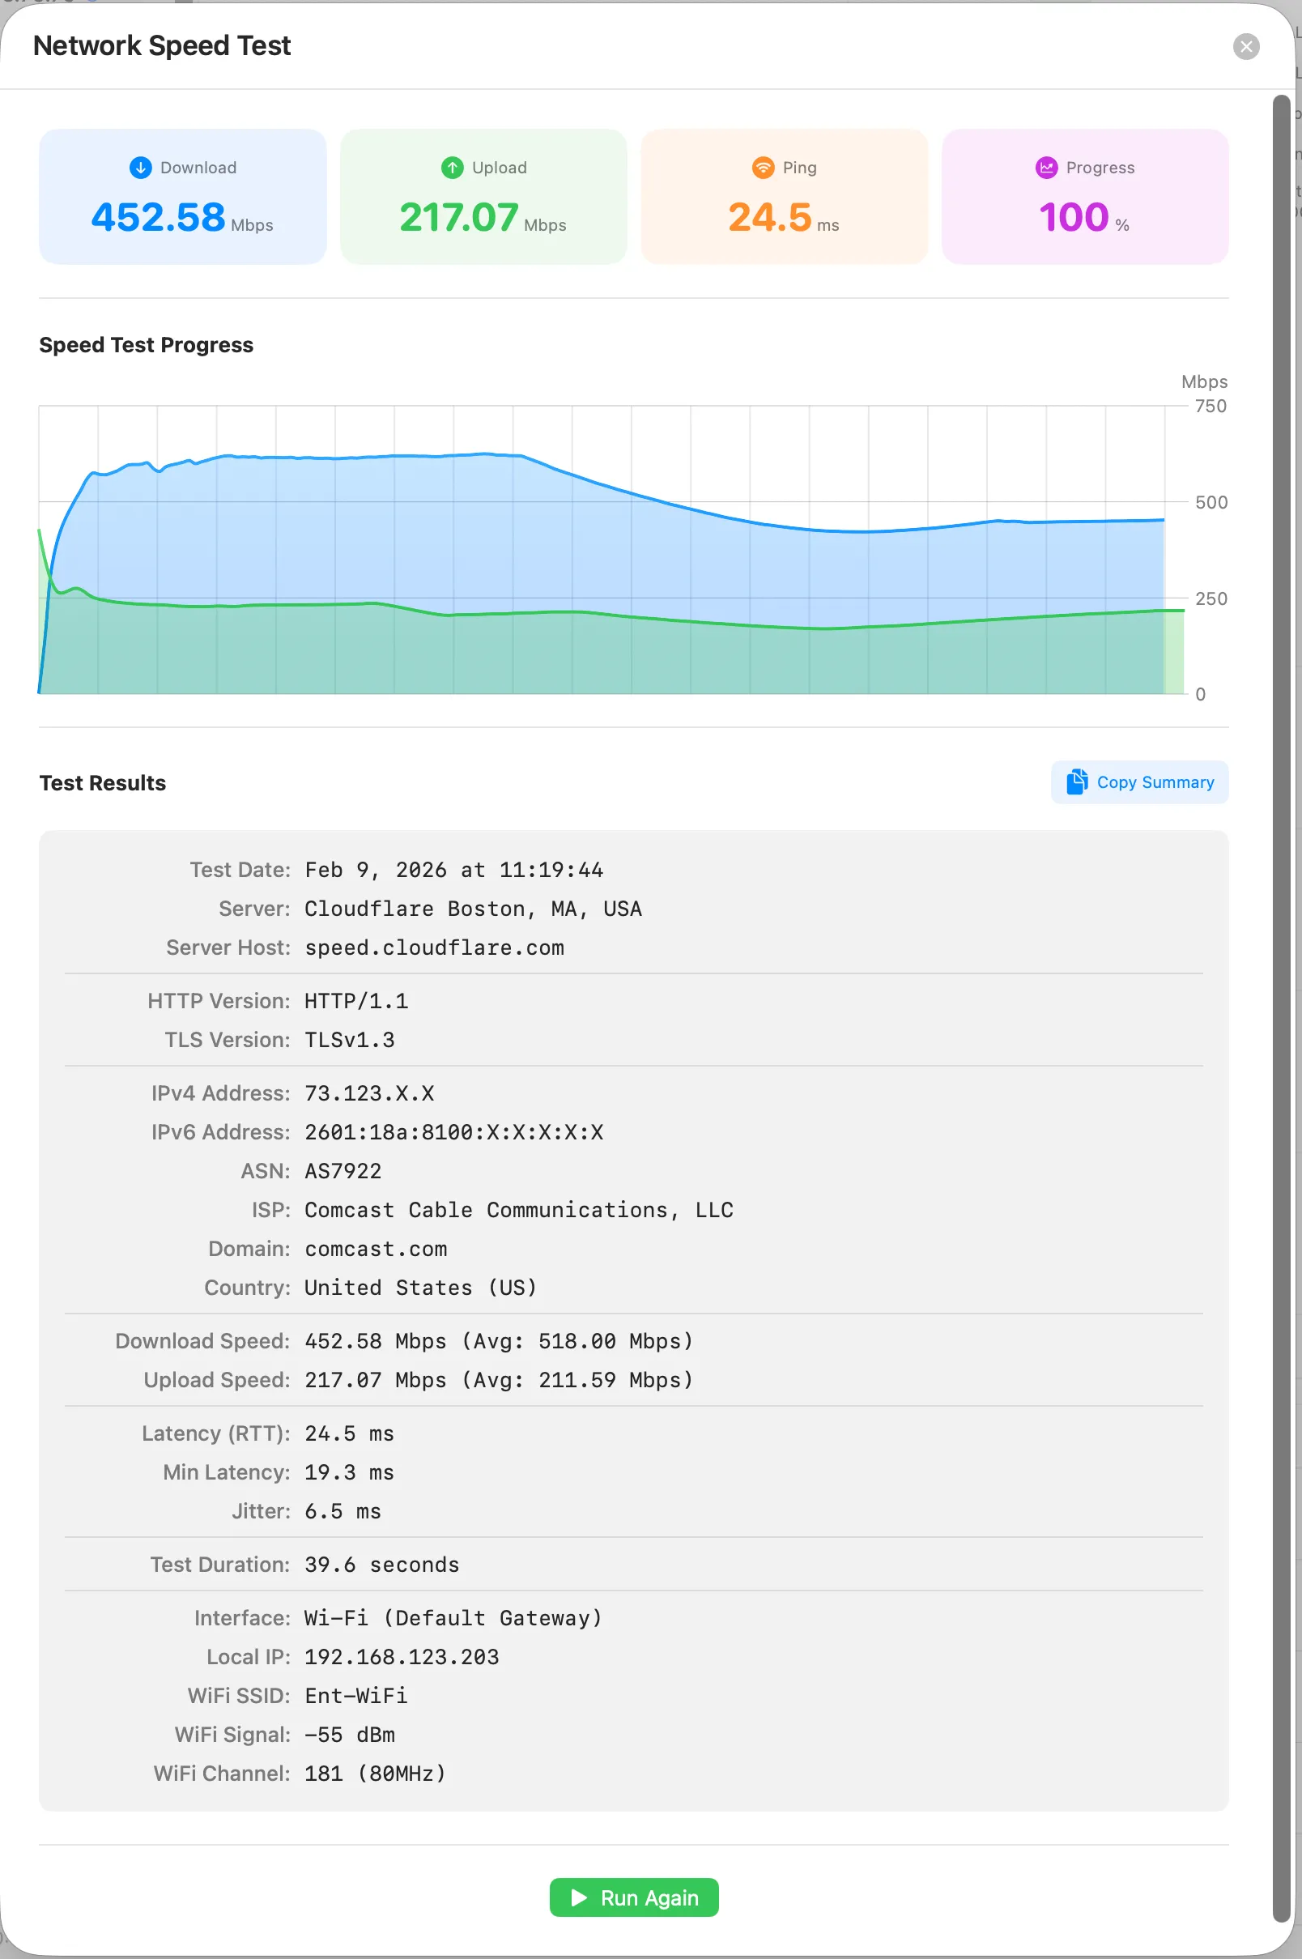Click the orange Ping wifi icon
This screenshot has width=1302, height=1959.
[762, 168]
